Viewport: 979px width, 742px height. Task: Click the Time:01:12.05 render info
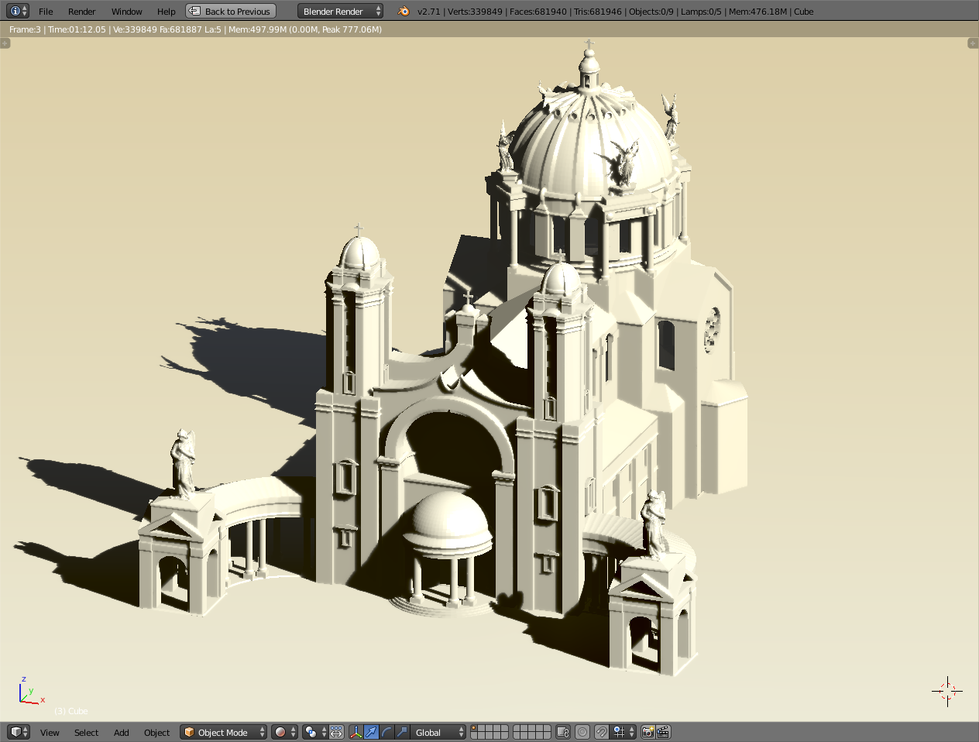click(77, 29)
